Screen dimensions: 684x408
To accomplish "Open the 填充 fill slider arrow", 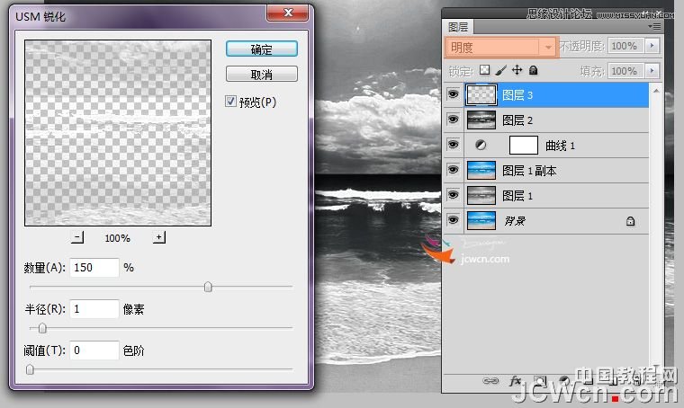I will (x=652, y=70).
